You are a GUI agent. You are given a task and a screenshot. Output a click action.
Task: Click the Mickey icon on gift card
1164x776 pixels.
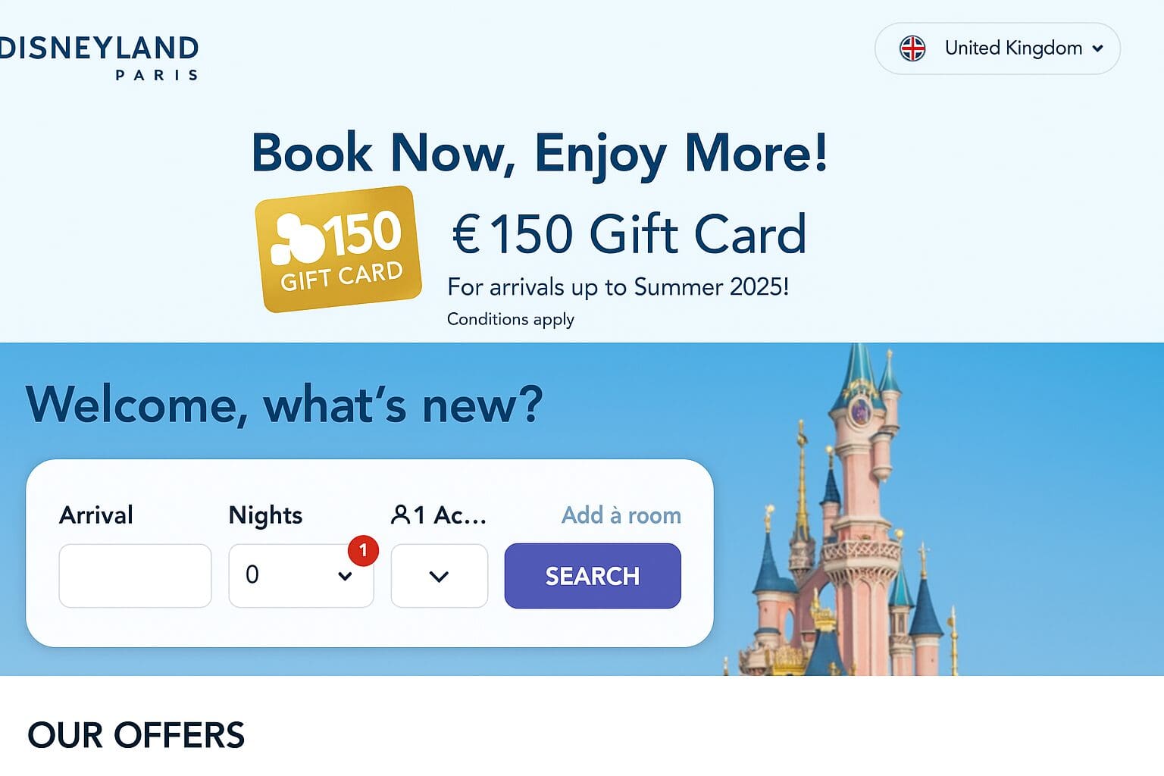(297, 238)
